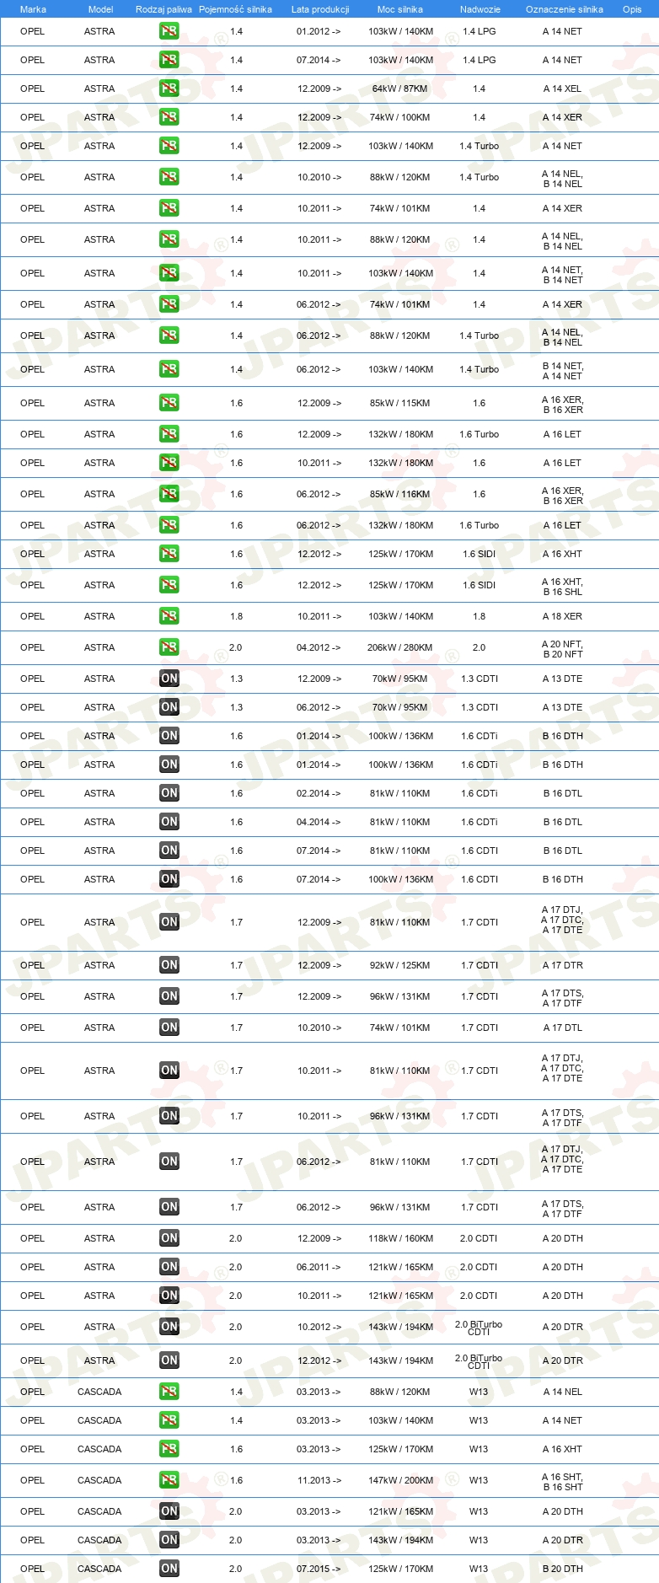Click the ON icon in the Cascada 143kW / 194KM row
The image size is (659, 1583).
(x=169, y=1540)
